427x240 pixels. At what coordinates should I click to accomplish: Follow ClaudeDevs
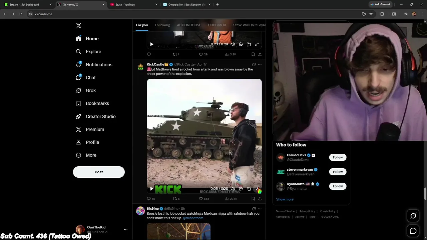click(x=338, y=157)
